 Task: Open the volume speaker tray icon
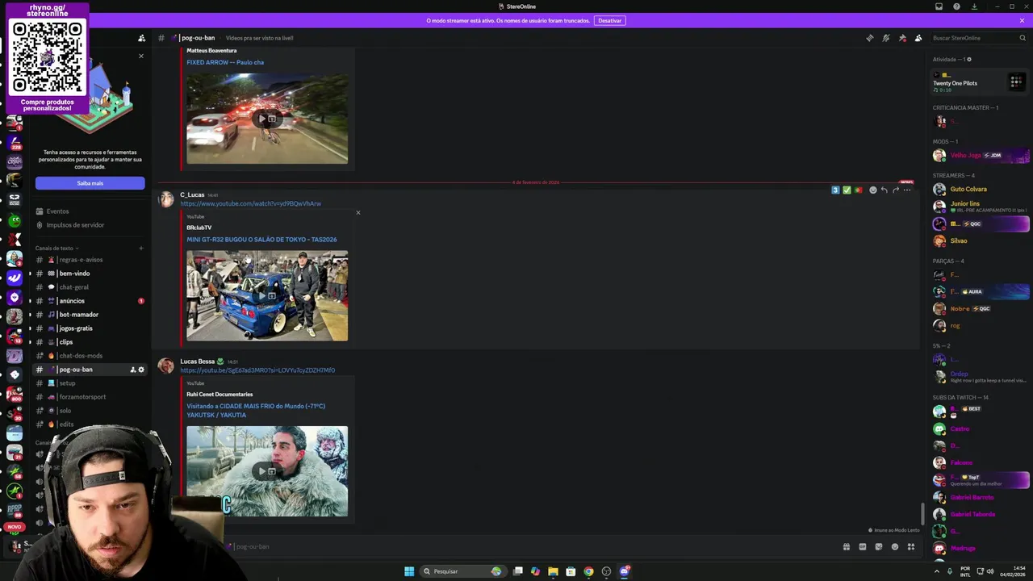[990, 571]
